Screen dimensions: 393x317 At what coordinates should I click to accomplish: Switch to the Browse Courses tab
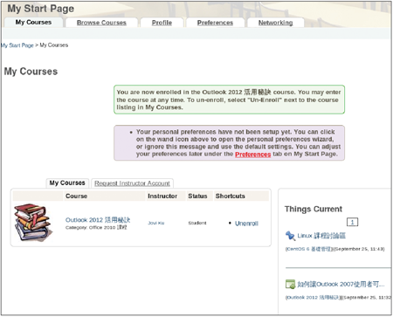101,23
